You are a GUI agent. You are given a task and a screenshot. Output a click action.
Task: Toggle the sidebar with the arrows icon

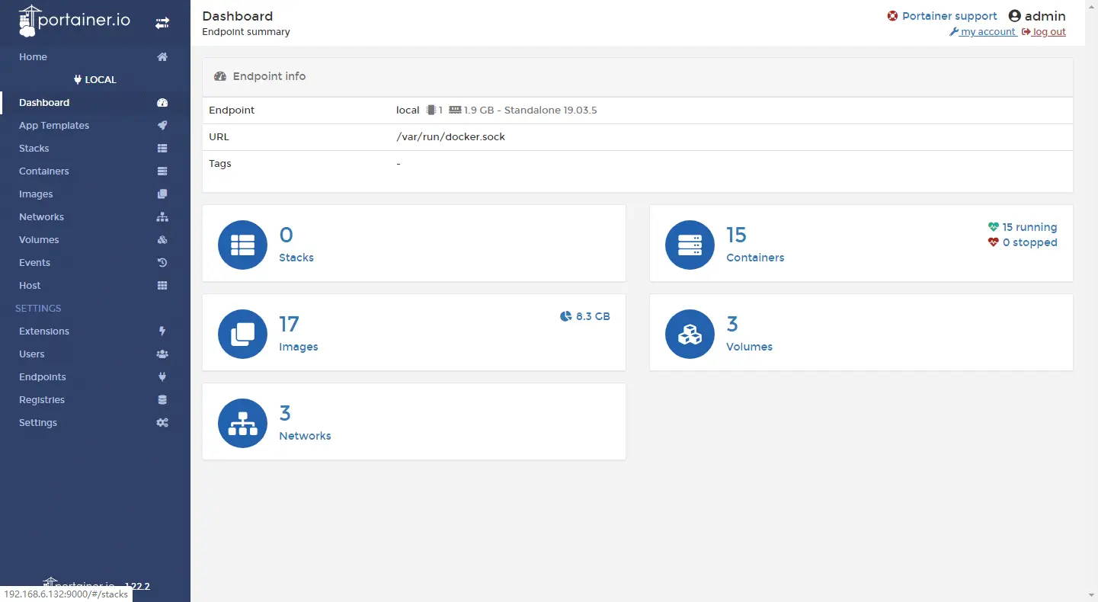pyautogui.click(x=162, y=23)
